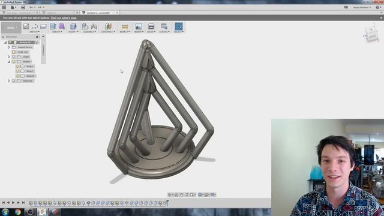Dismiss the update notification bar
Viewport: 384px width, 216px height.
[x=381, y=18]
